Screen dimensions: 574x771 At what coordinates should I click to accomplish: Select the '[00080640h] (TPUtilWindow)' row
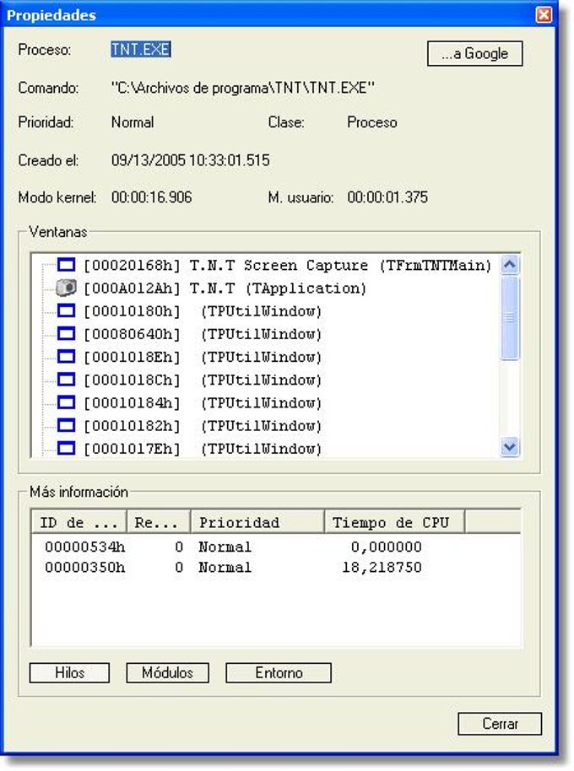202,334
